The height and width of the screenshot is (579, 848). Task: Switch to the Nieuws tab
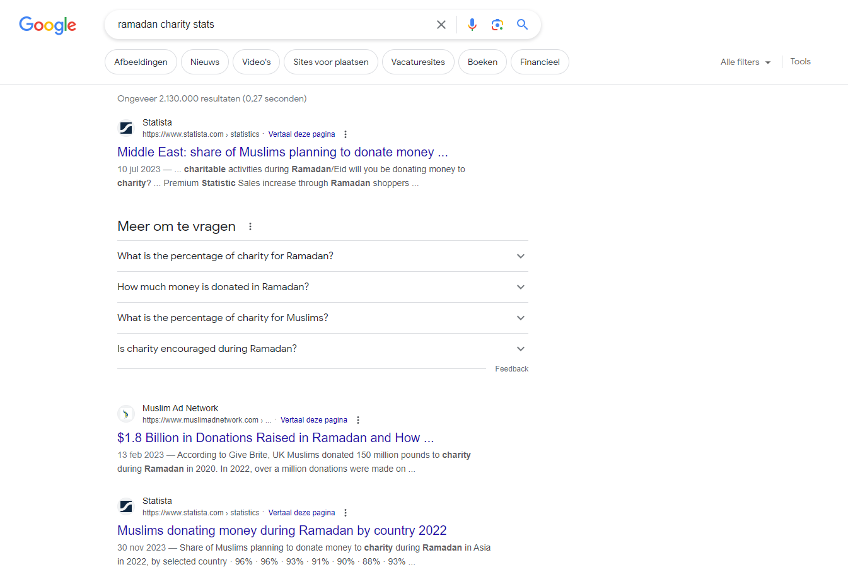pos(205,62)
